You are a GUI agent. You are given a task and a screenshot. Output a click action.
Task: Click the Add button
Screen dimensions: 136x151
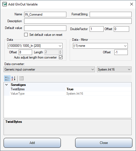32,143
